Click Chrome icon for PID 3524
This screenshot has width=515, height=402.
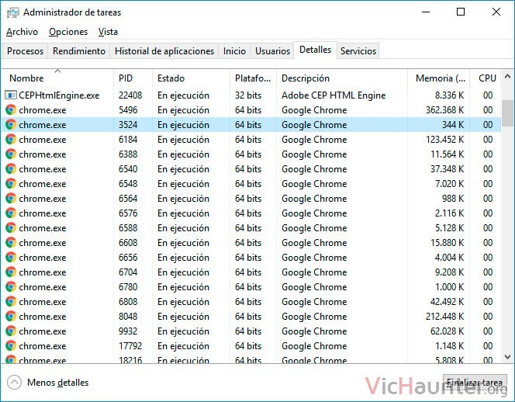coord(11,125)
